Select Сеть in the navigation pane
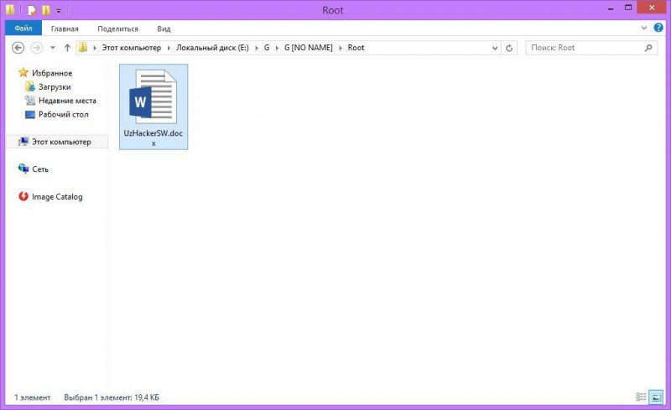The image size is (671, 410). pyautogui.click(x=39, y=169)
